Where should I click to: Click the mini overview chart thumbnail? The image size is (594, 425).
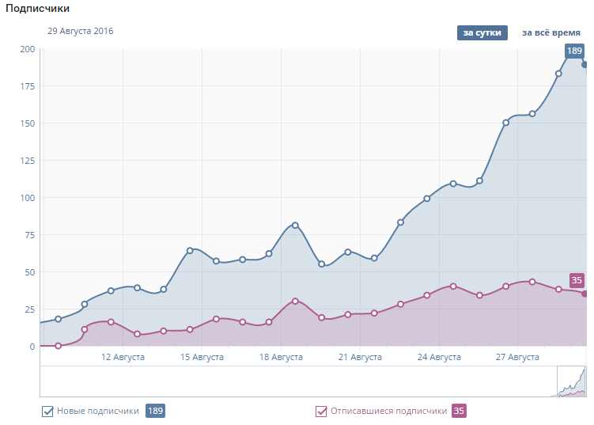coord(571,381)
